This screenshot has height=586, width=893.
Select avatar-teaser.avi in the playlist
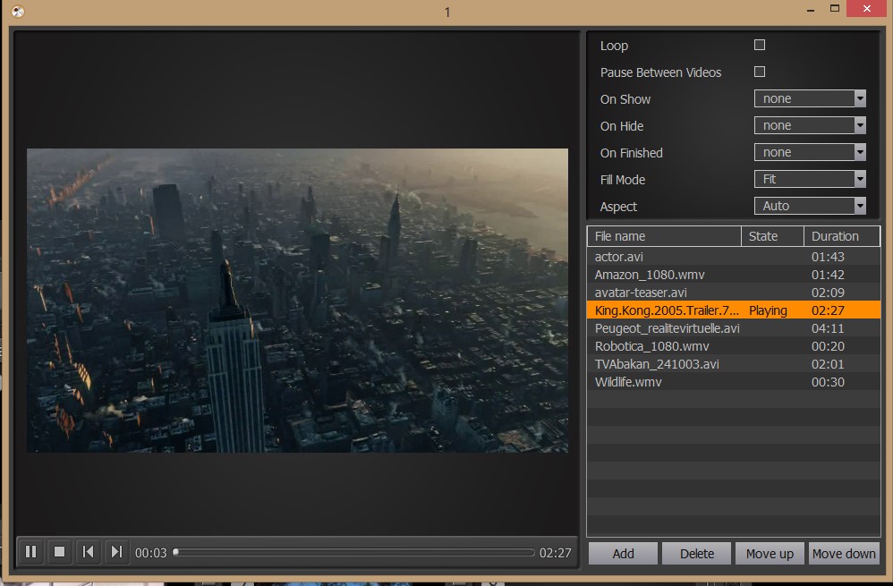734,293
